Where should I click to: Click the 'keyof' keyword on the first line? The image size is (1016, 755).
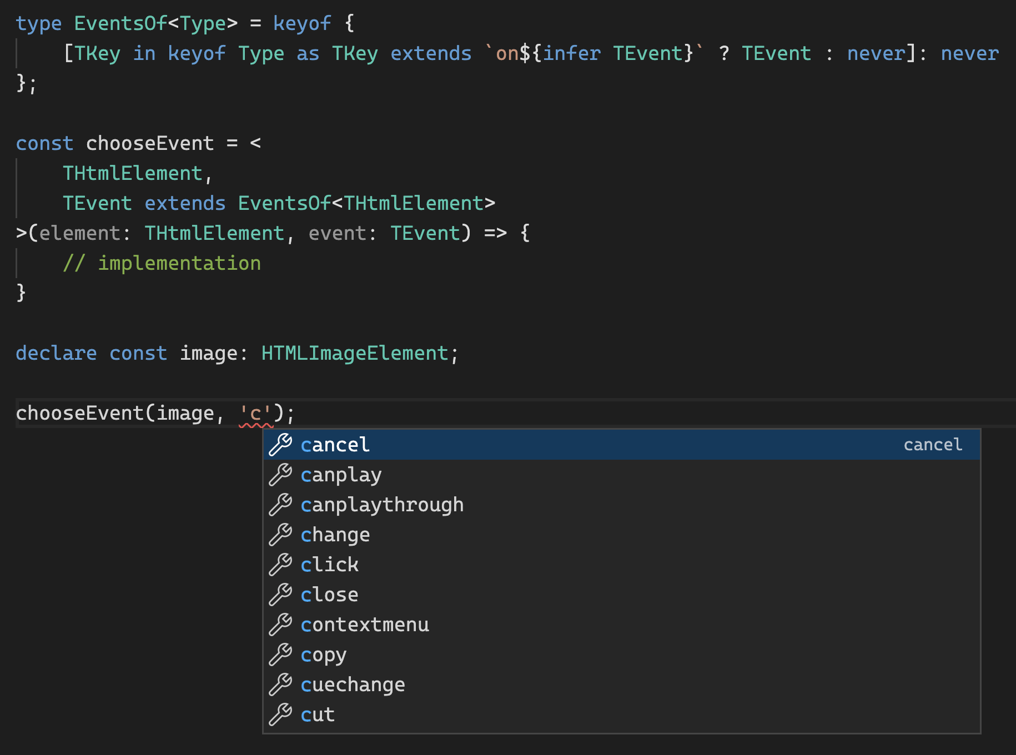point(302,23)
